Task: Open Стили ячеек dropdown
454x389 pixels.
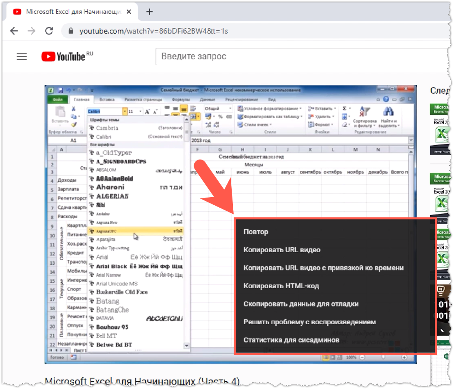Action: point(255,125)
